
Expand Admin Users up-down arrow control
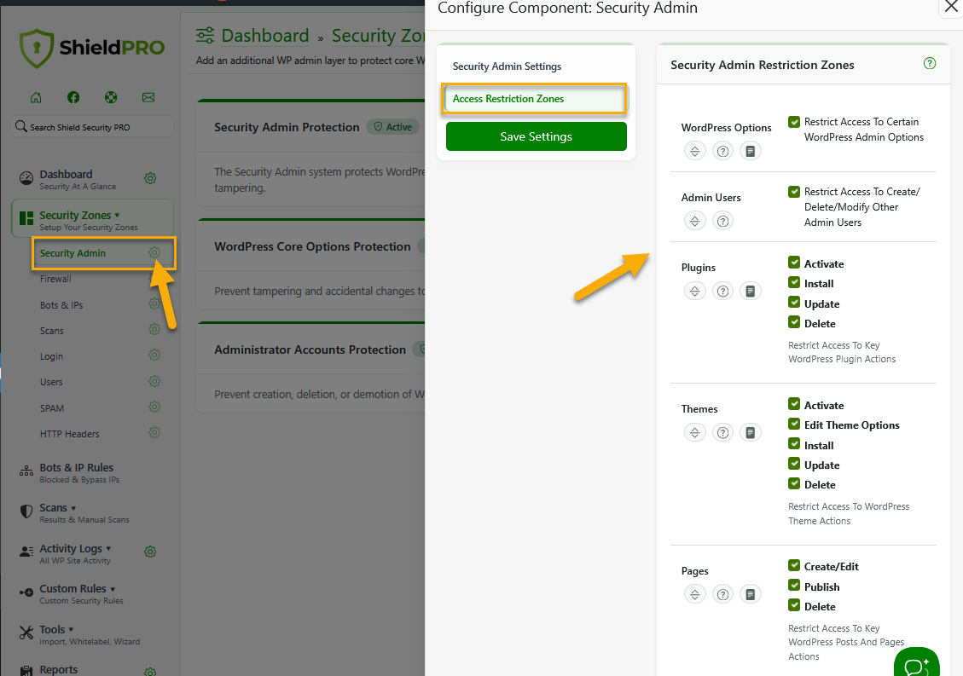[694, 221]
